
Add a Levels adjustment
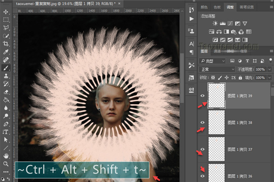(223, 23)
